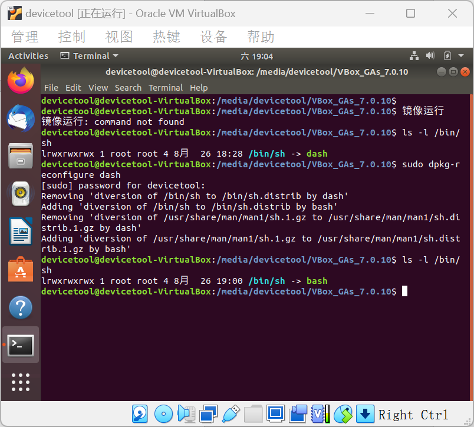Click '镜像运行: command not found' line

coord(113,122)
